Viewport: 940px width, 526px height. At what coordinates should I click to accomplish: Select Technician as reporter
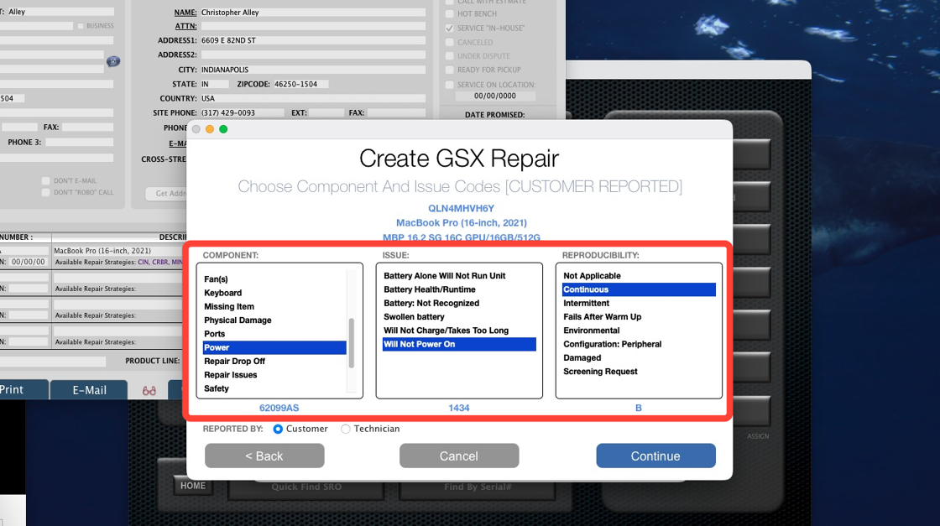pos(345,429)
